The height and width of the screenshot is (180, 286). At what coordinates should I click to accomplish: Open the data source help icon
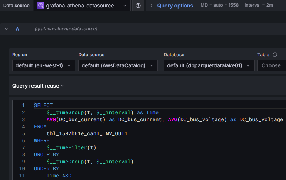[x=138, y=6]
